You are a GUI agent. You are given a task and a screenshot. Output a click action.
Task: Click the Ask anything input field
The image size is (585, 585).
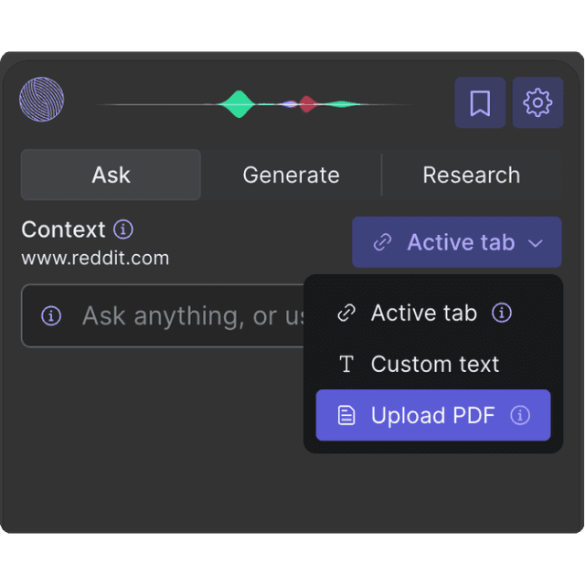183,316
